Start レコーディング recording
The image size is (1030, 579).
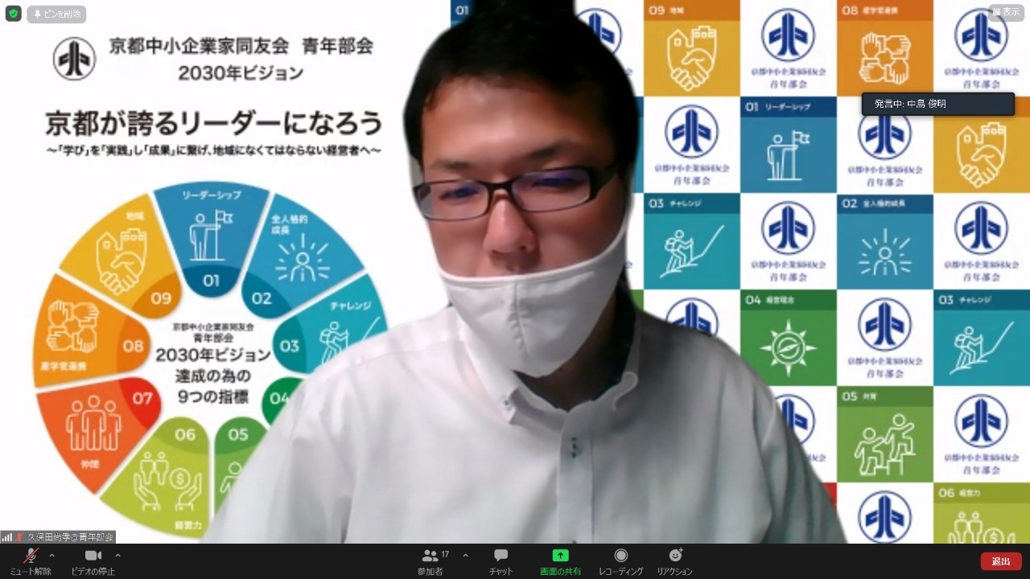(620, 561)
